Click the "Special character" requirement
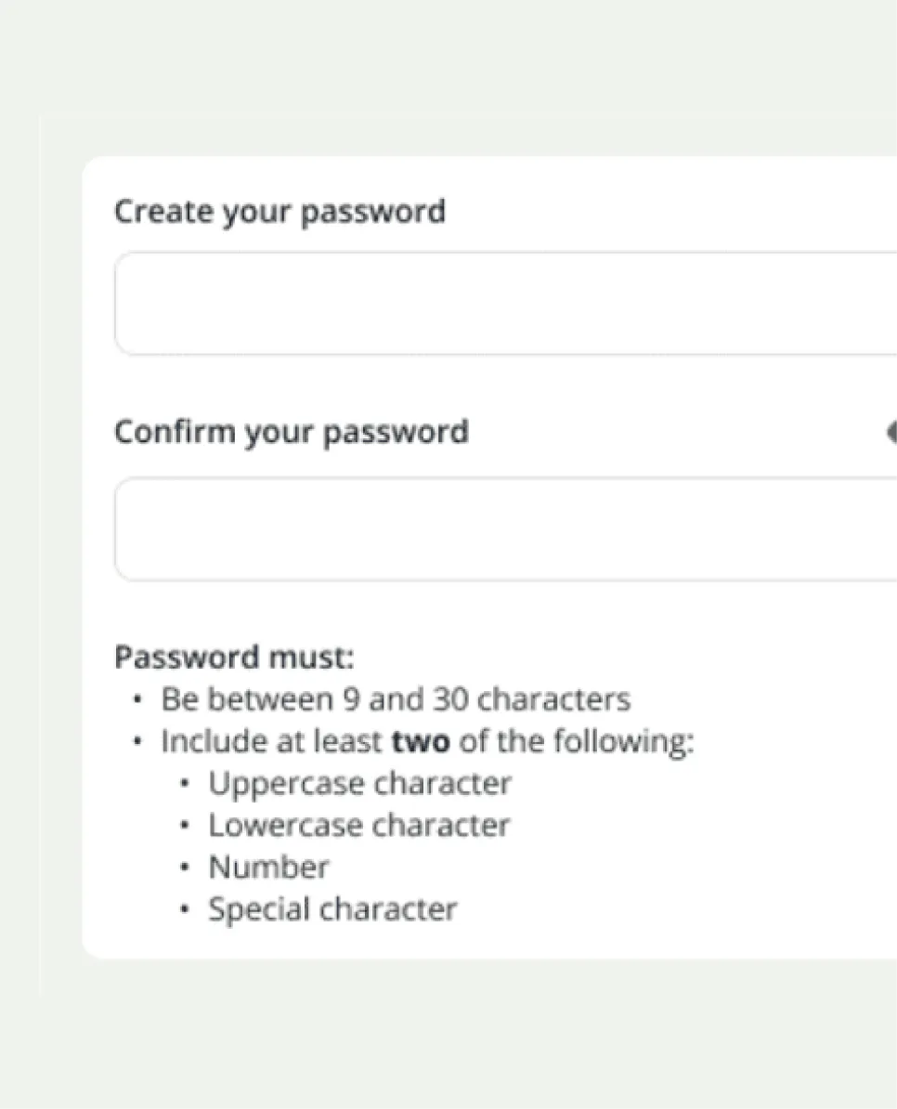The width and height of the screenshot is (897, 1109). pos(332,909)
